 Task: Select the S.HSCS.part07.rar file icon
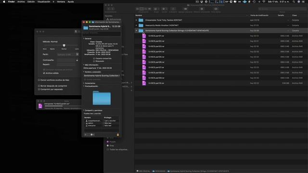pos(144,67)
